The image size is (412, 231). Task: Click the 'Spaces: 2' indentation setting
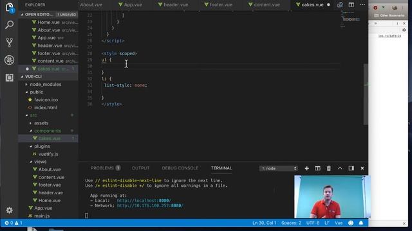click(291, 223)
